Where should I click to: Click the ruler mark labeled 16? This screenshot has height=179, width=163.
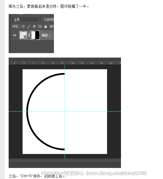[x=102, y=63]
